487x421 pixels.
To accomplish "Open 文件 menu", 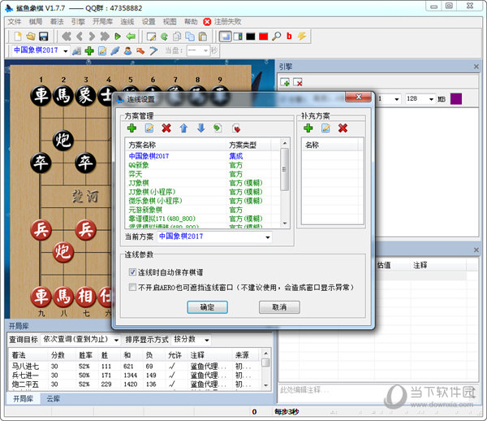I will pos(15,21).
